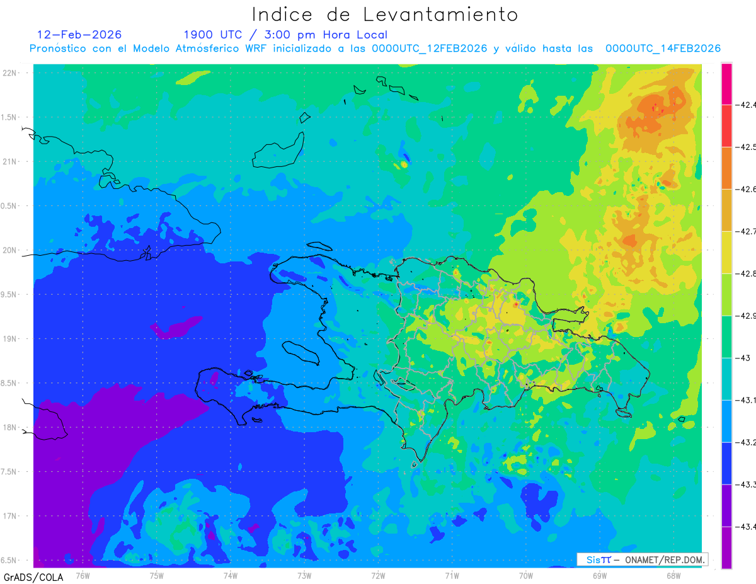Click the violet swatch below -43.4
This screenshot has width=756, height=584.
726,547
